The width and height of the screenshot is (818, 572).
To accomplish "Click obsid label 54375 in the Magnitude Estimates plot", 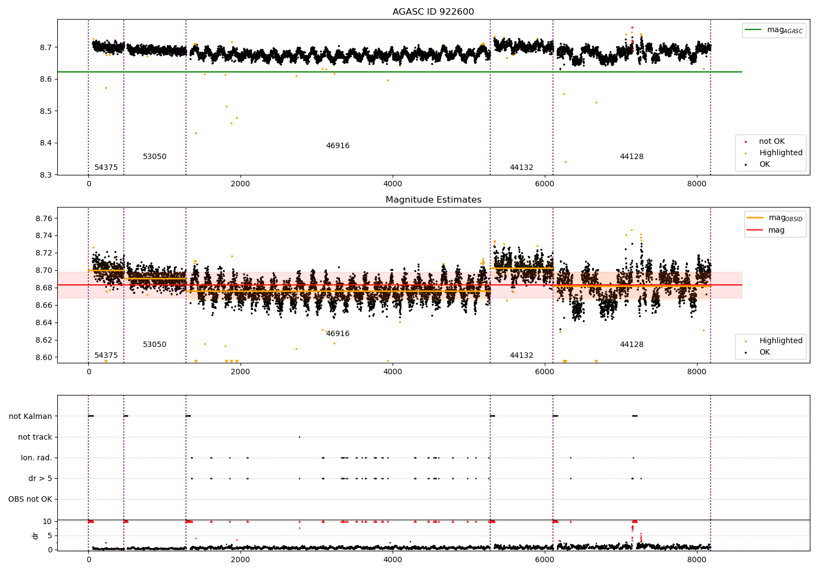I will 106,356.
